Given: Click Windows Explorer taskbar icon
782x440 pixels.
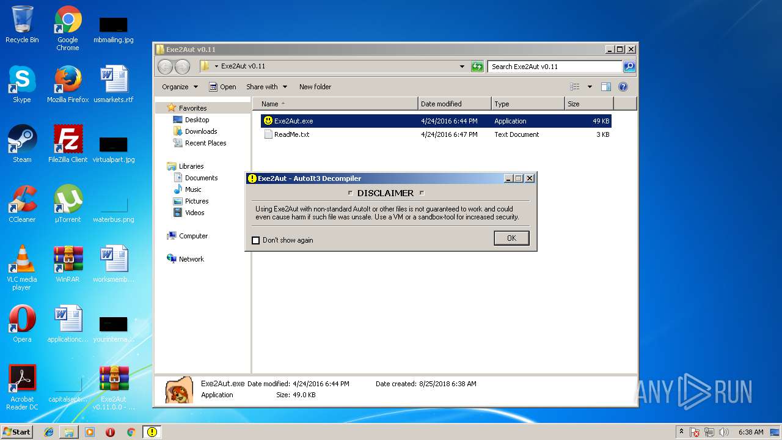Looking at the screenshot, I should 69,432.
